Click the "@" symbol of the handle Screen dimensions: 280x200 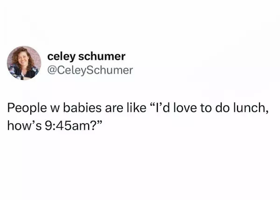[53, 70]
